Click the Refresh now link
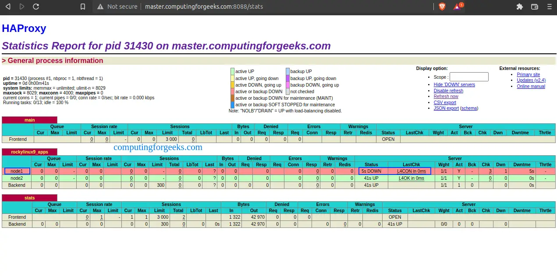Image resolution: width=557 pixels, height=276 pixels. click(446, 97)
